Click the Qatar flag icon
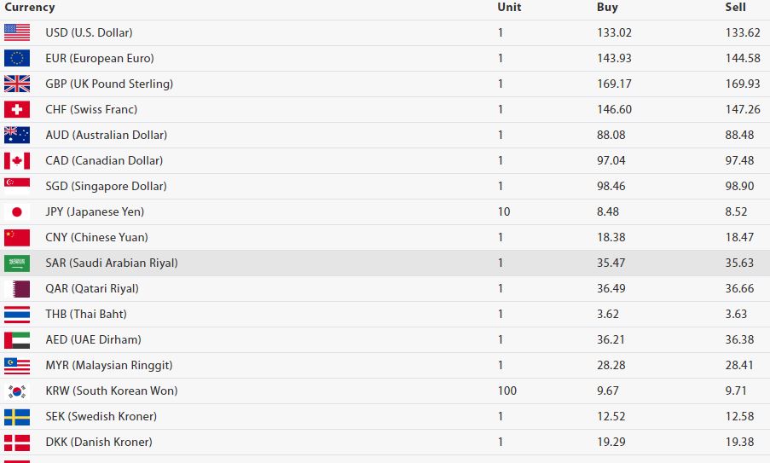This screenshot has width=770, height=463. coord(17,288)
